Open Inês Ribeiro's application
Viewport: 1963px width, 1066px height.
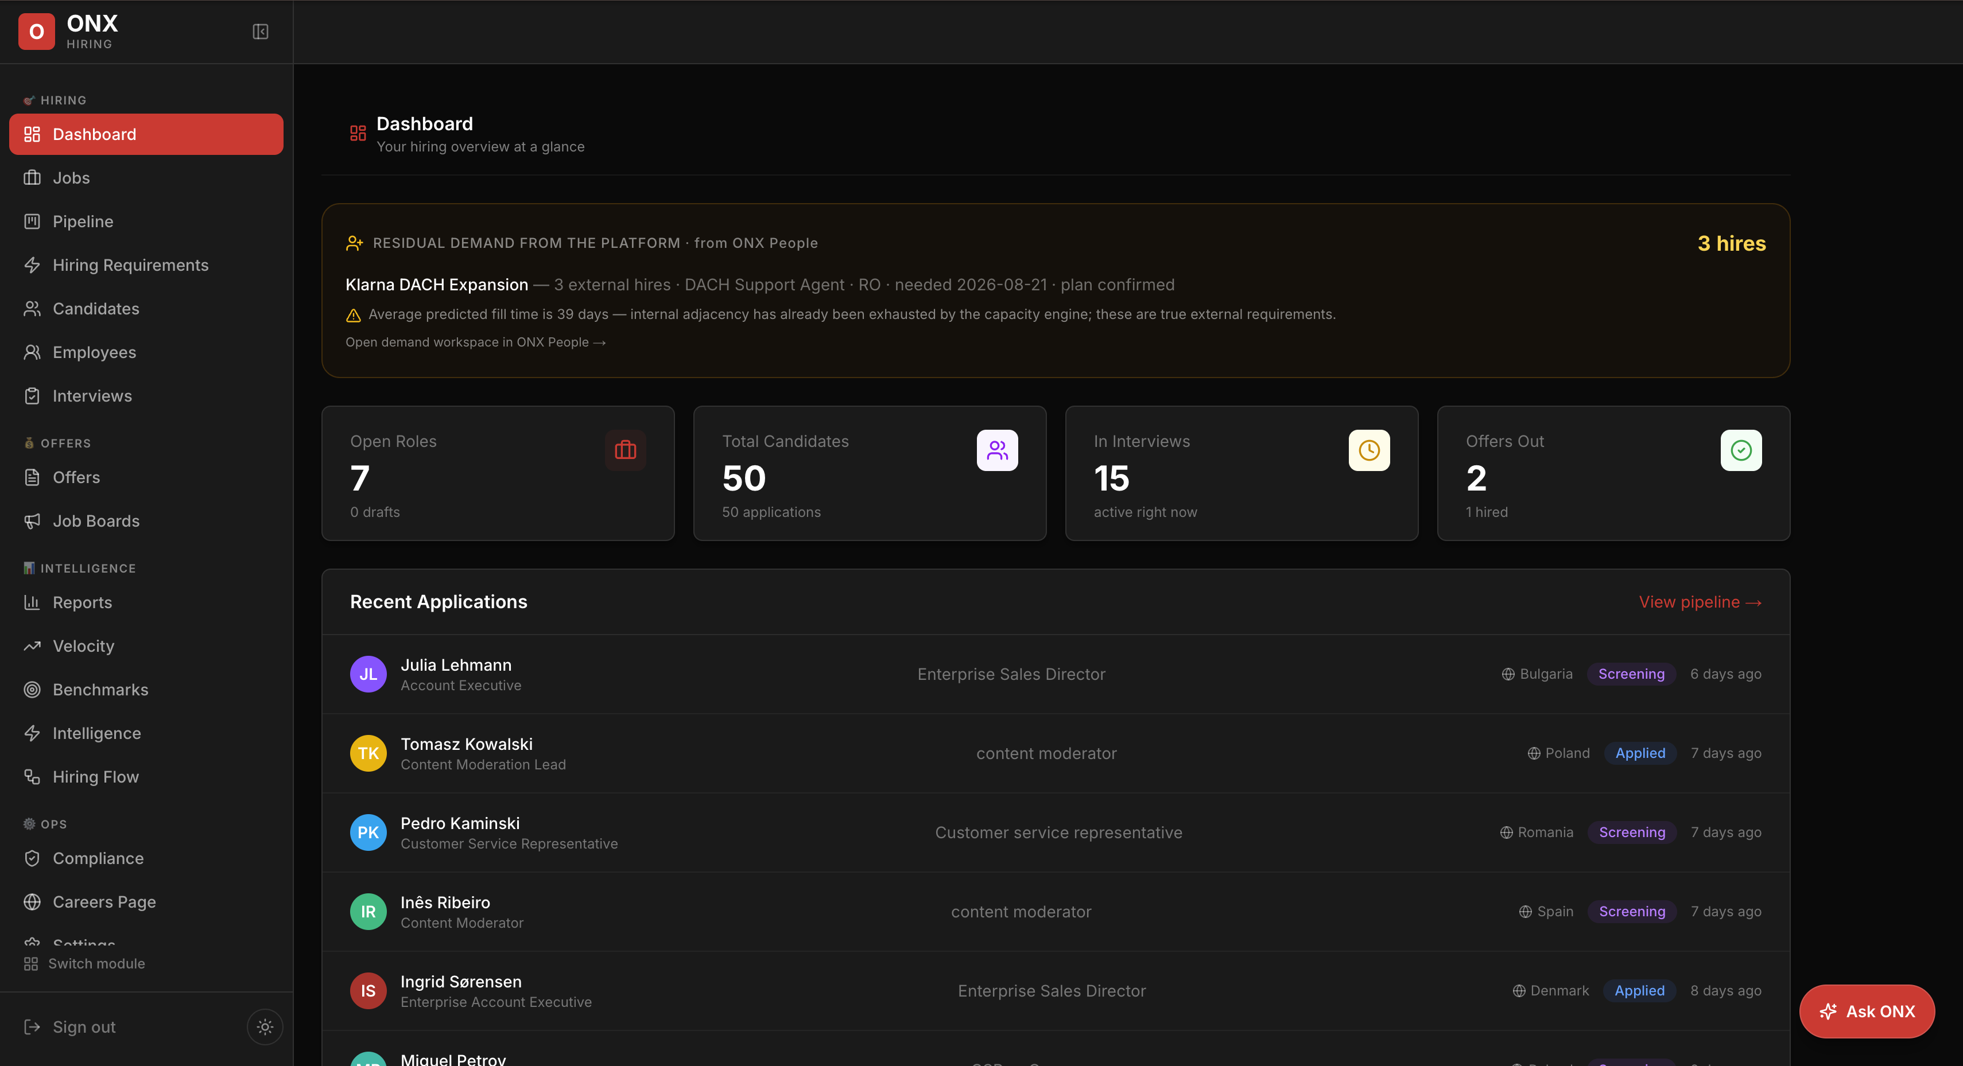tap(1056, 912)
